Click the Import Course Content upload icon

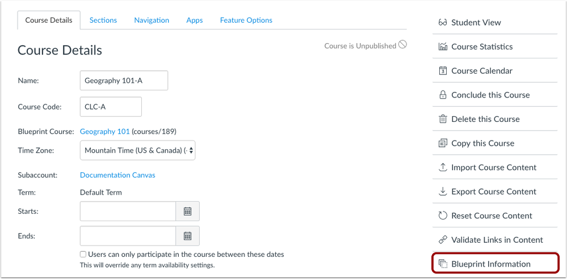(x=443, y=167)
